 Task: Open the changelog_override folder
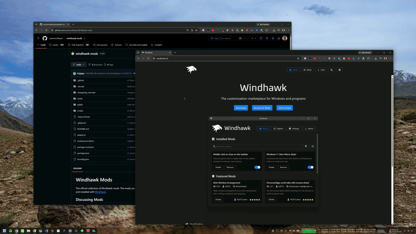86,93
